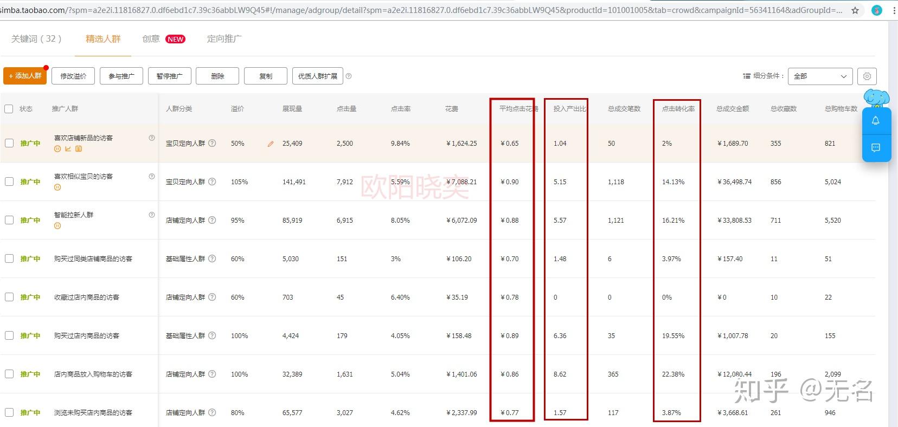Show help for 店铺定向人群 in the 店内商品放入购物车的访客 row
Screen dimensions: 898x427
coord(212,374)
